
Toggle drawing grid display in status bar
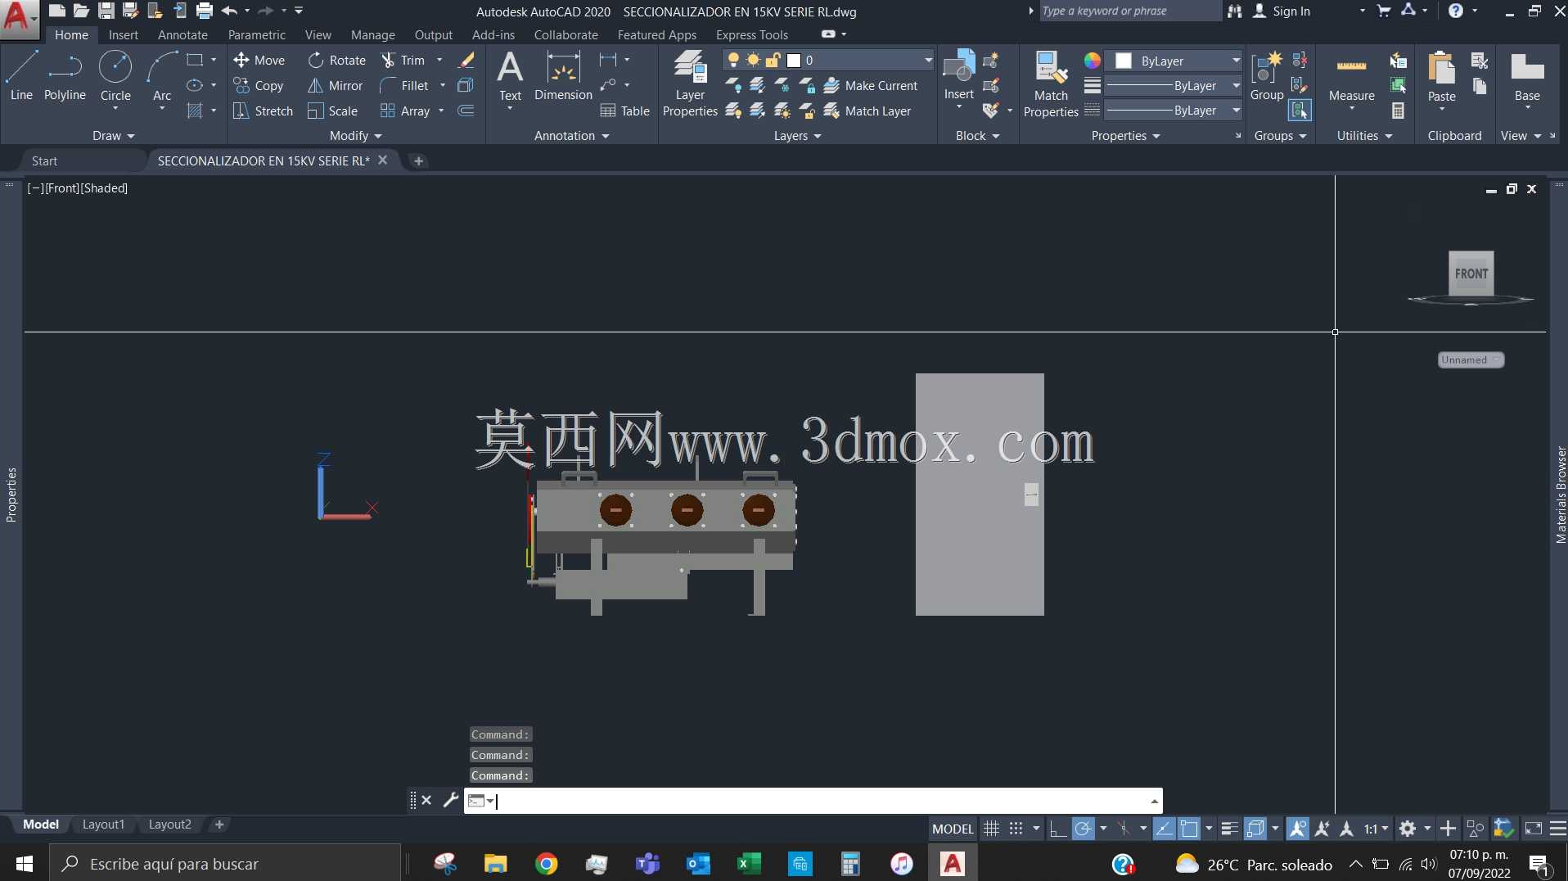[991, 829]
